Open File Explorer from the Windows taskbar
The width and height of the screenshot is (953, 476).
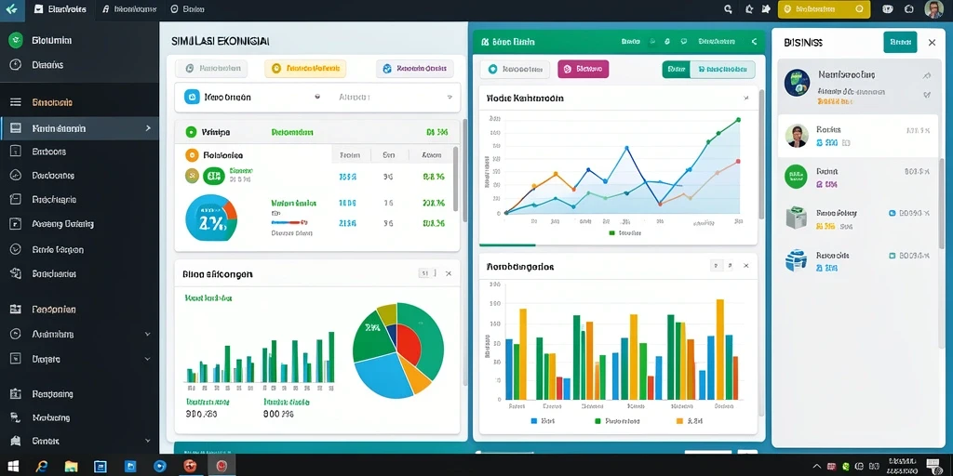point(71,467)
